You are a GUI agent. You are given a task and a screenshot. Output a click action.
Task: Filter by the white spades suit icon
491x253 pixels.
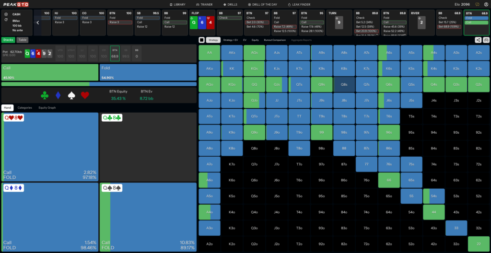(x=72, y=95)
